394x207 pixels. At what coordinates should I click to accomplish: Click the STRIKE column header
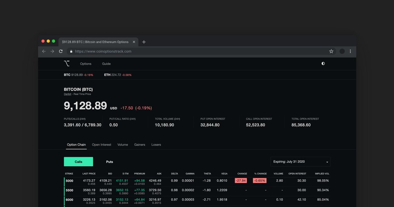click(69, 174)
